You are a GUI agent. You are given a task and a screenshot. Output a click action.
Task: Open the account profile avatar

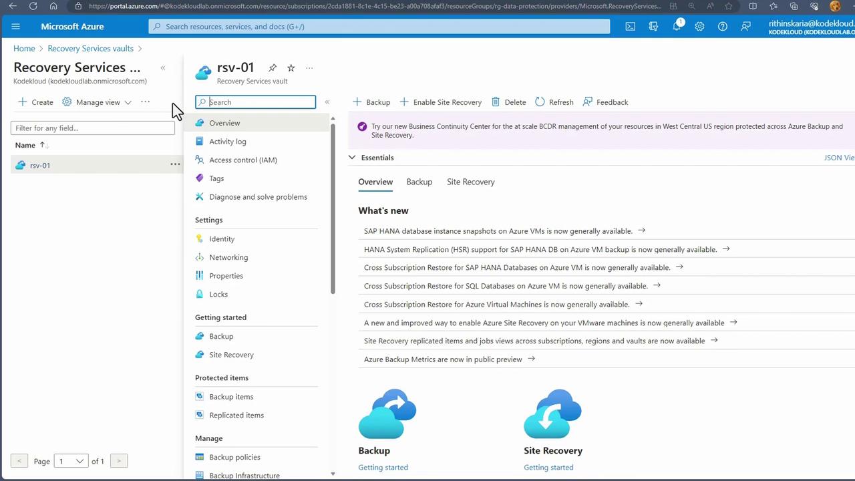835,6
